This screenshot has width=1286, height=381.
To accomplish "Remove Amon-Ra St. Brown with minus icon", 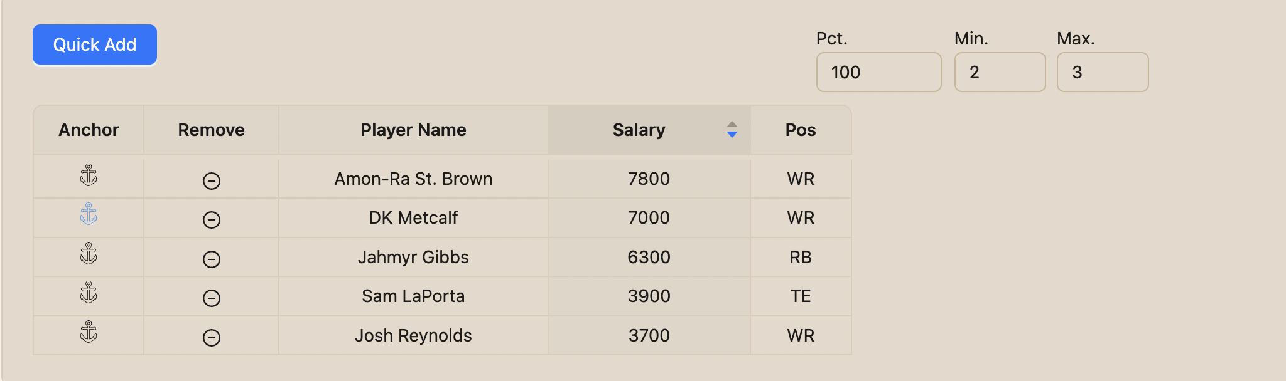I will pyautogui.click(x=212, y=181).
